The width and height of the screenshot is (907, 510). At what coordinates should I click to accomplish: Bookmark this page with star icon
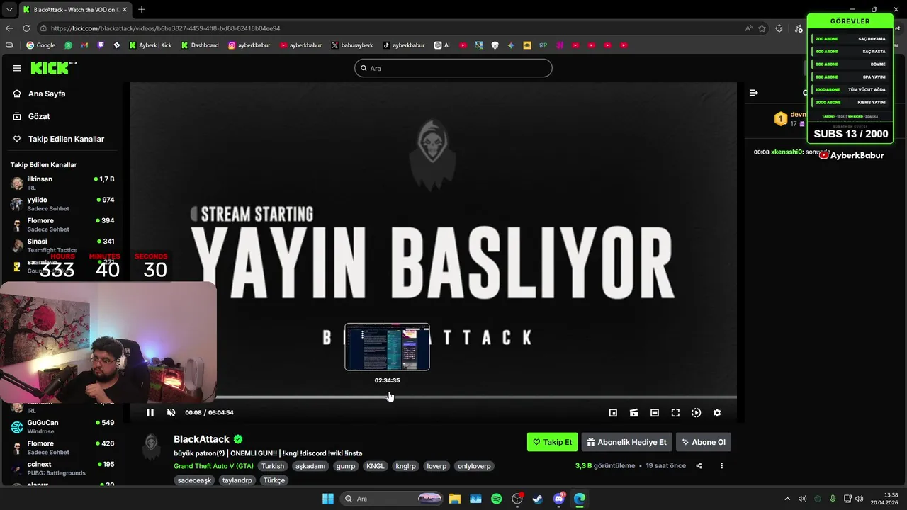point(762,28)
